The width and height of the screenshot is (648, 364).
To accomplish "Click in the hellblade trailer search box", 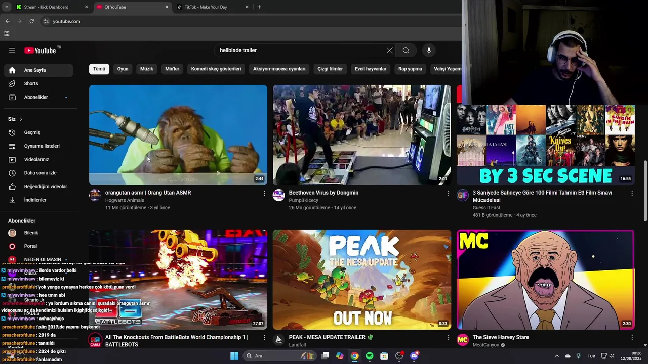I will [299, 50].
